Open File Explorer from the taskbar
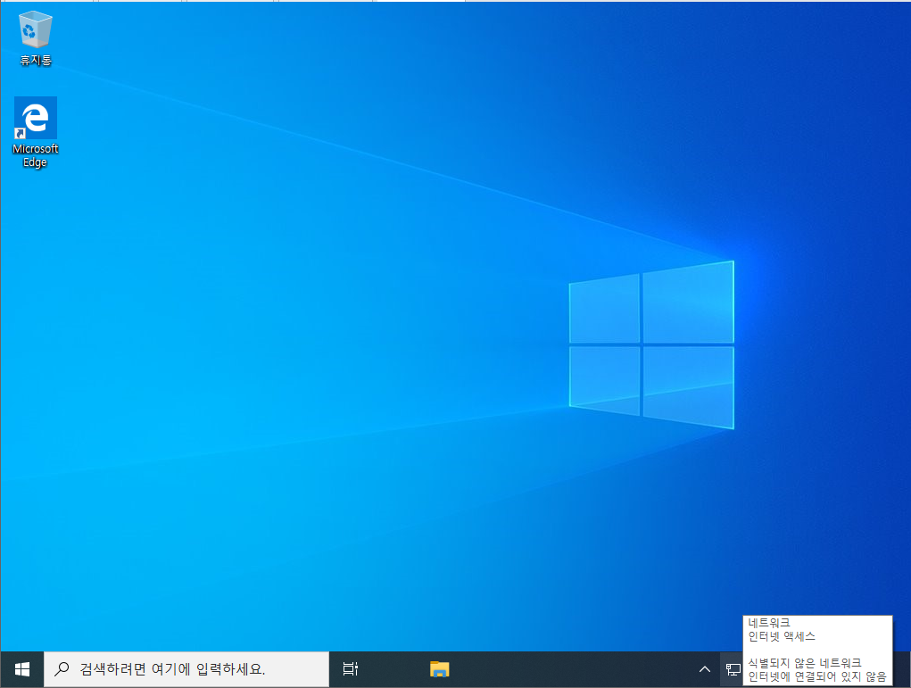911x688 pixels. click(440, 669)
